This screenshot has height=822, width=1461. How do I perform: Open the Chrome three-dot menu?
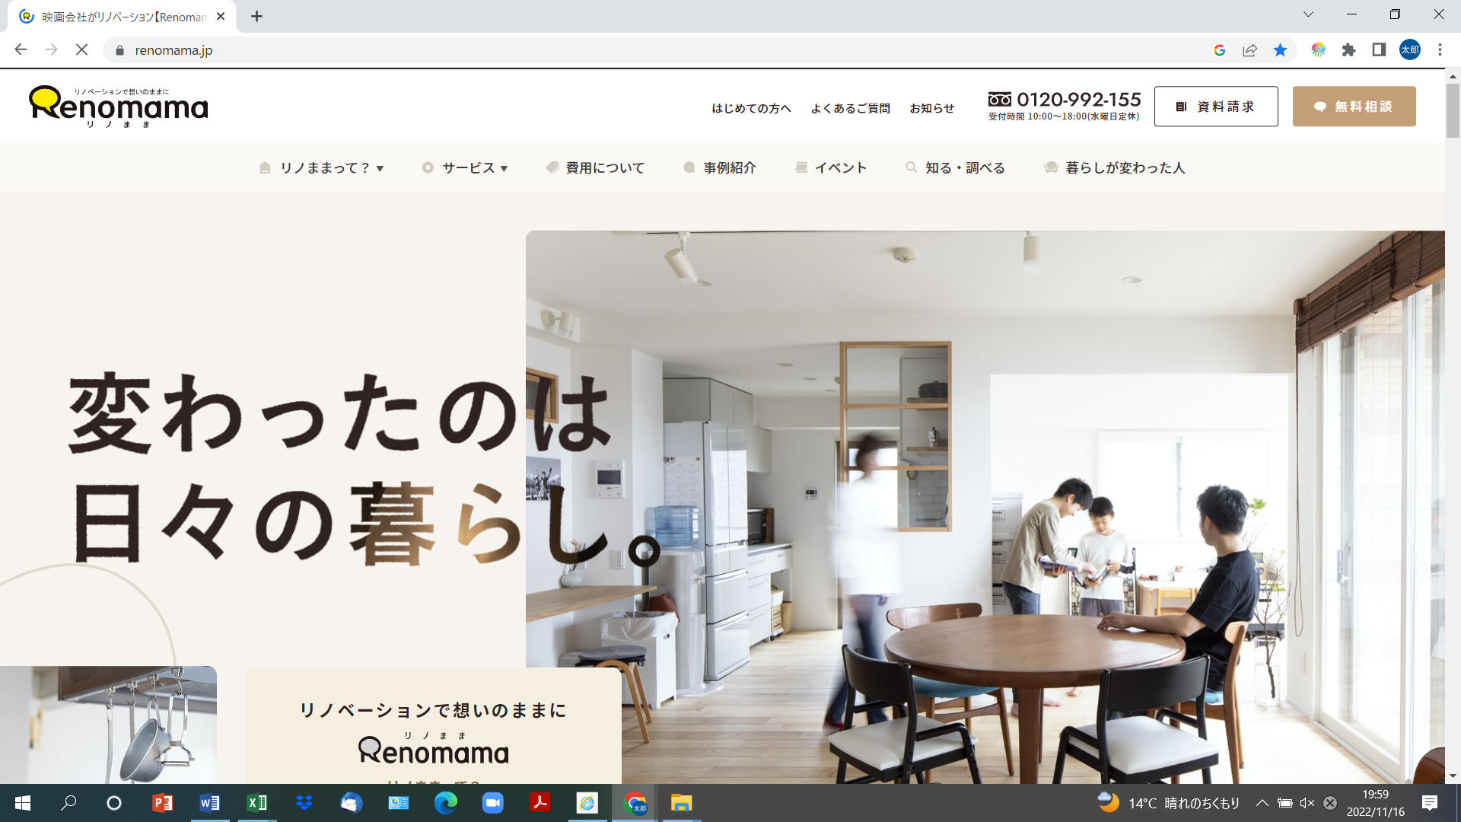[x=1440, y=50]
